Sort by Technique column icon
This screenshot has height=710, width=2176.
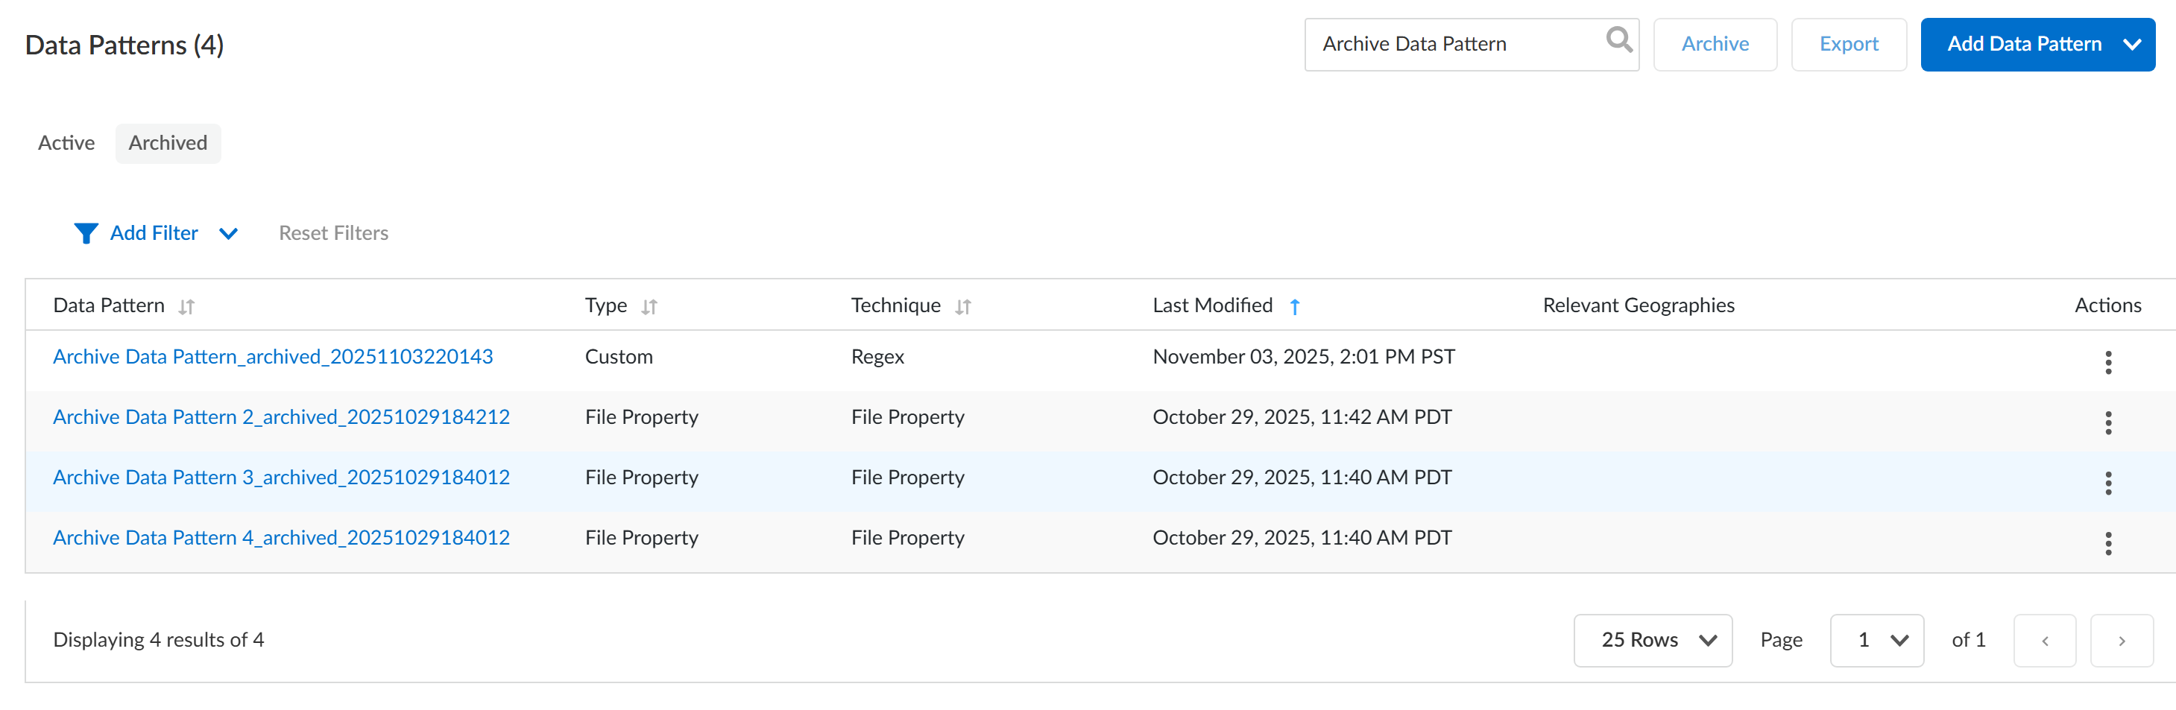(963, 306)
